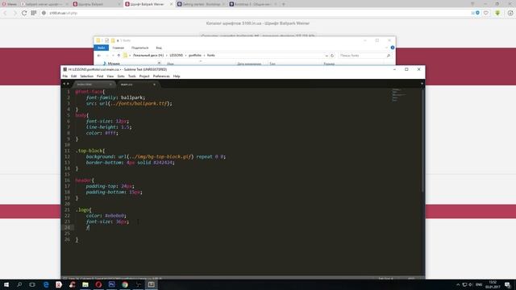Open the Home ribbon tab in Explorer
516x290 pixels.
119,48
